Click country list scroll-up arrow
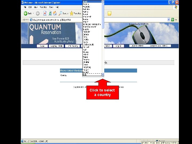 [x=103, y=2]
